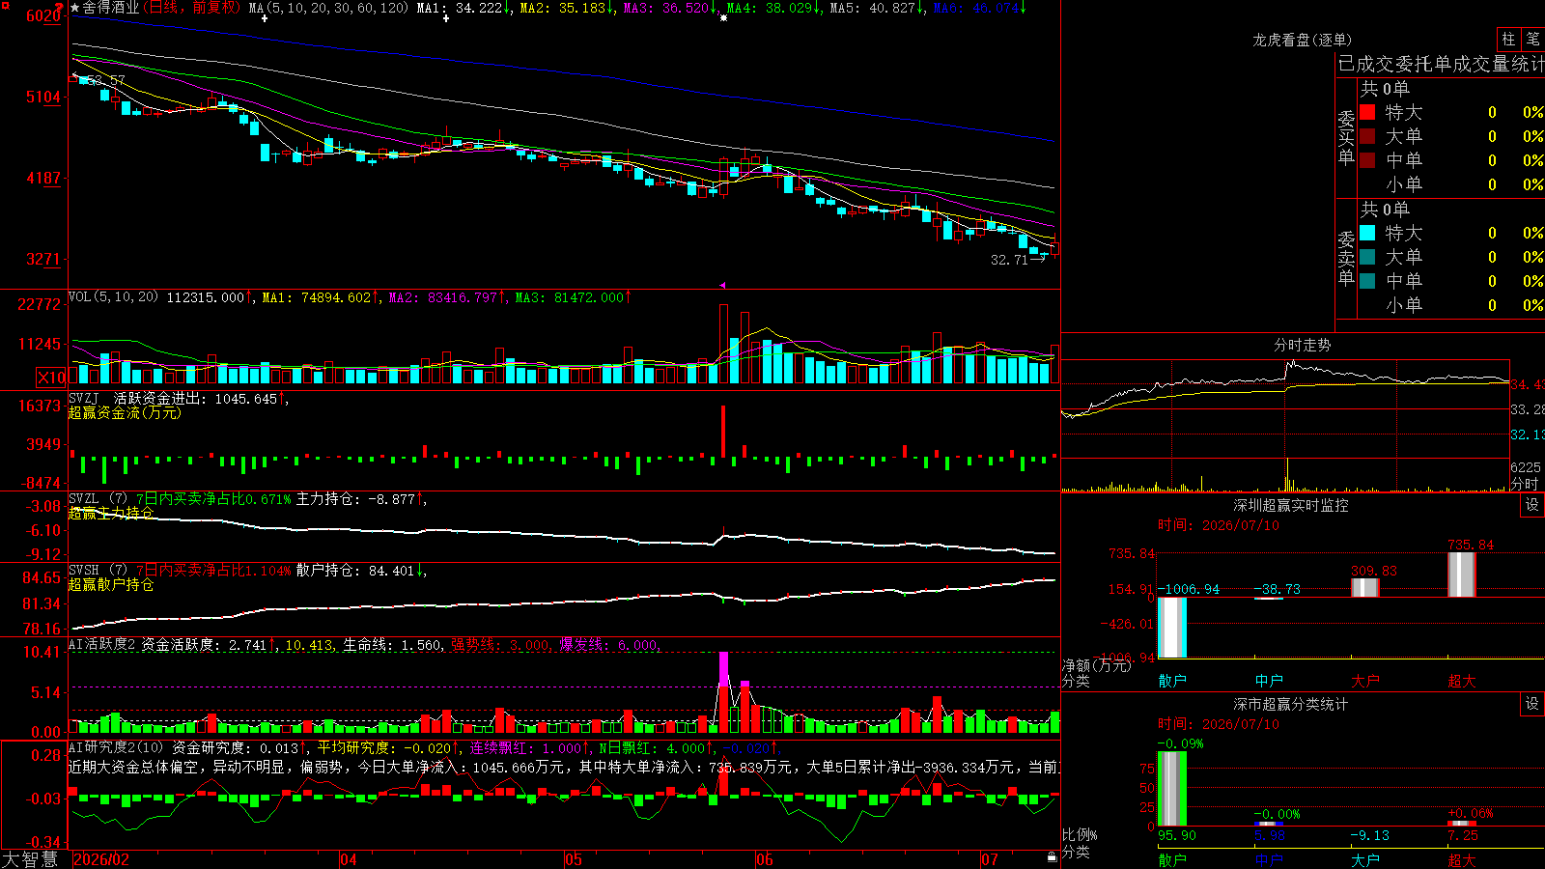Image resolution: width=1545 pixels, height=869 pixels.
Task: Switch to 柱 bar view
Action: (x=1508, y=39)
